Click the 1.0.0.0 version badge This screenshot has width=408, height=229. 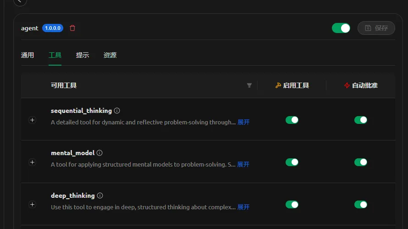[53, 28]
